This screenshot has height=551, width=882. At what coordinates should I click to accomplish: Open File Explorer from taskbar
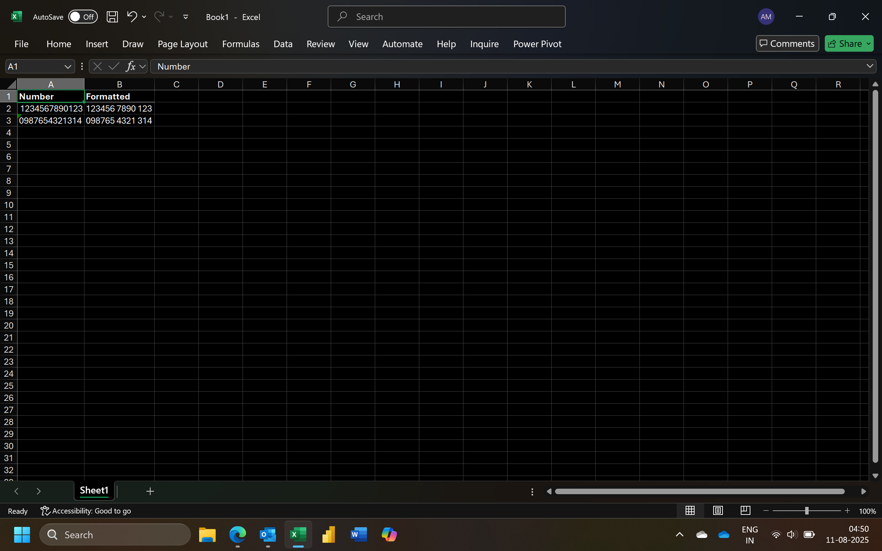coord(207,534)
